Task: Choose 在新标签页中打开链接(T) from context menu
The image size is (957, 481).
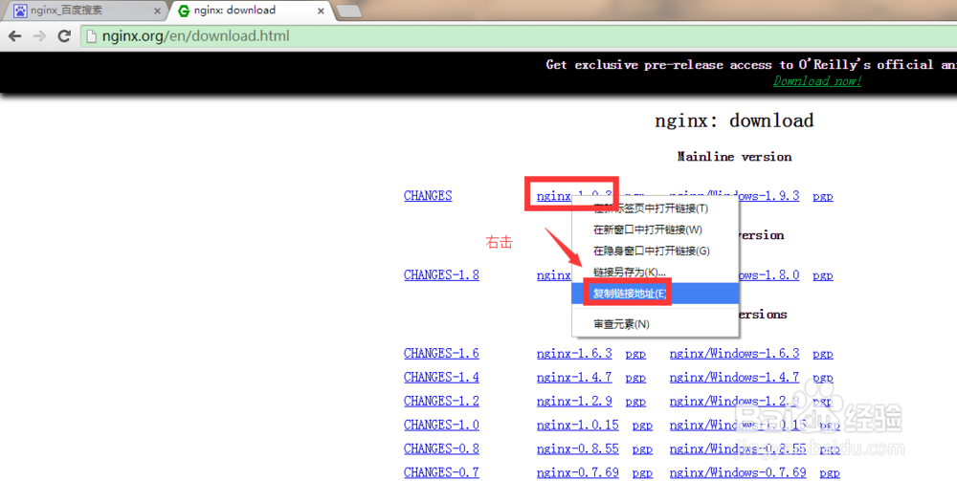Action: [655, 208]
